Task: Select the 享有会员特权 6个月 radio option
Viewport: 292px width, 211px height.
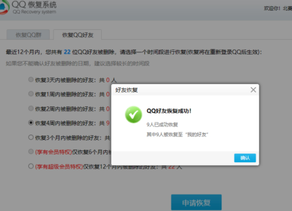Action: [31, 151]
